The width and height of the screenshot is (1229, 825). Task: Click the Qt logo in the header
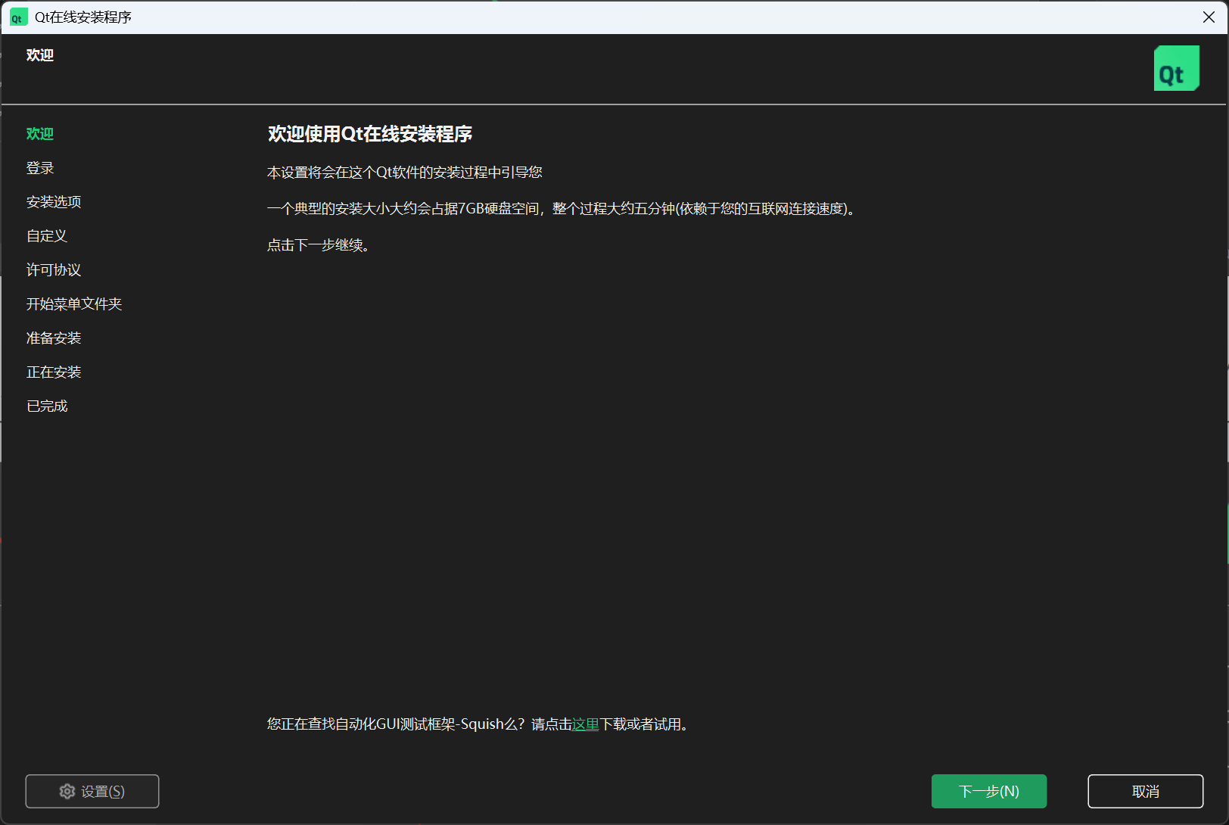click(1176, 68)
